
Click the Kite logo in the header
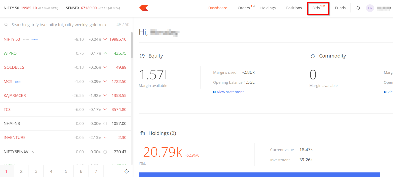pos(144,8)
